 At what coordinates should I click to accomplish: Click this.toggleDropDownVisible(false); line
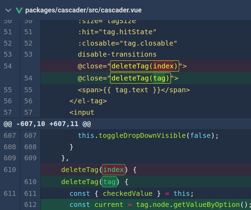(148, 135)
